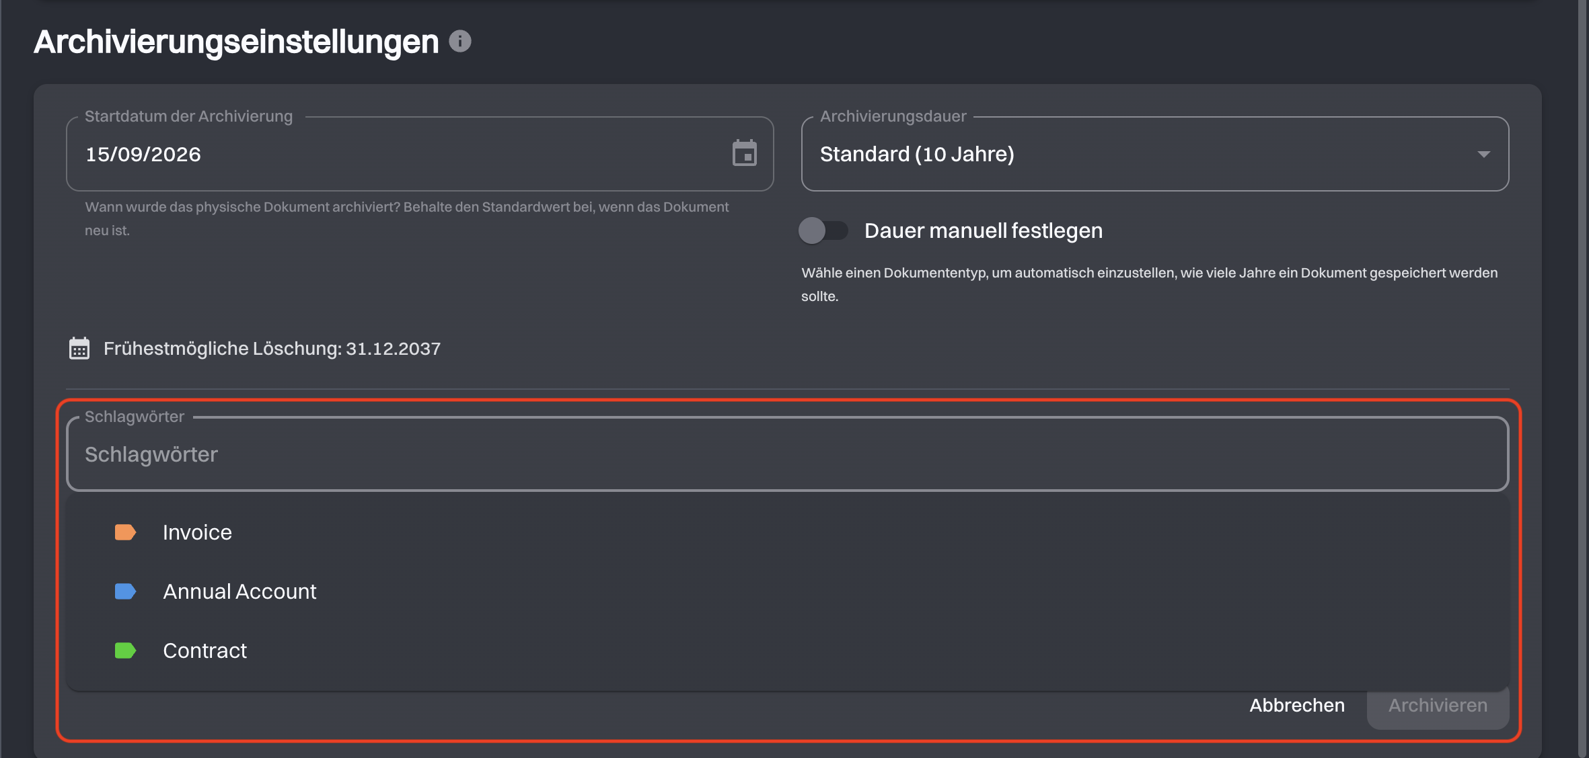The height and width of the screenshot is (758, 1589).
Task: Open the Archivierungsdauer dropdown
Action: tap(1155, 154)
